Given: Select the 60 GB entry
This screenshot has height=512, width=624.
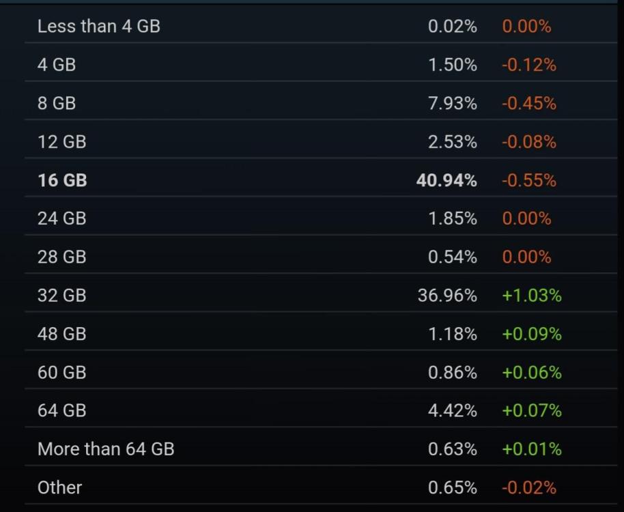Looking at the screenshot, I should point(61,372).
